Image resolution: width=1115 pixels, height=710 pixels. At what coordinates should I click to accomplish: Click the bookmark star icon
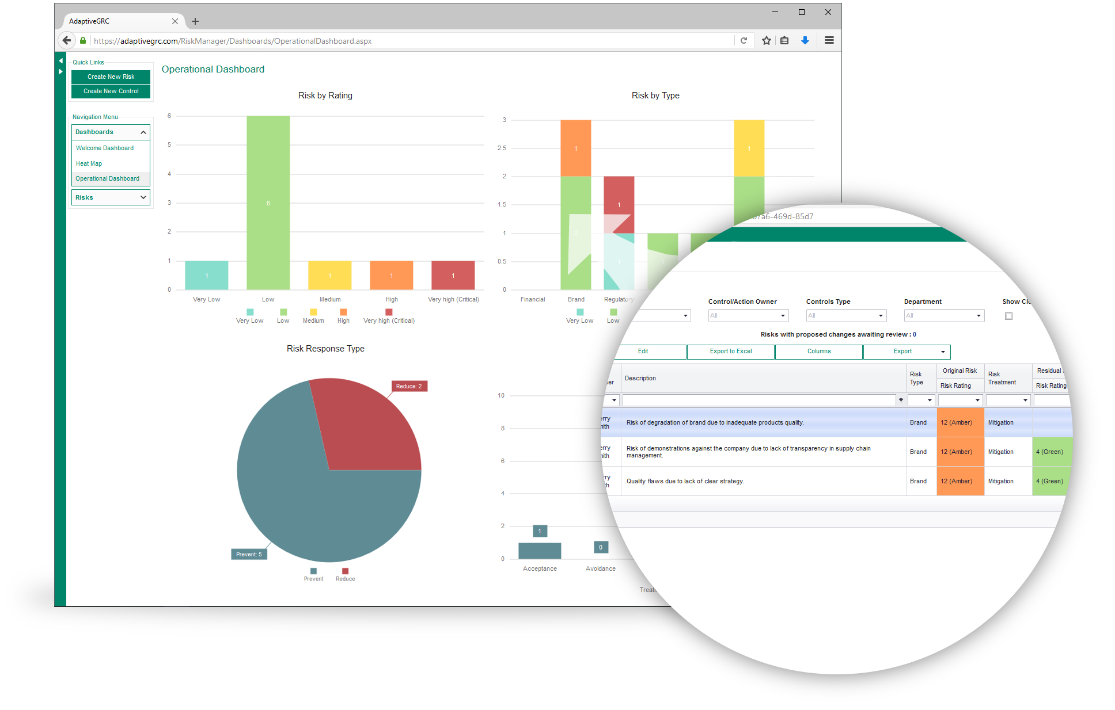pos(766,40)
